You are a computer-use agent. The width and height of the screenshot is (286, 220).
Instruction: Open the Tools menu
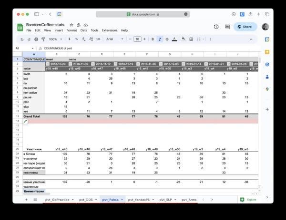coord(94,30)
